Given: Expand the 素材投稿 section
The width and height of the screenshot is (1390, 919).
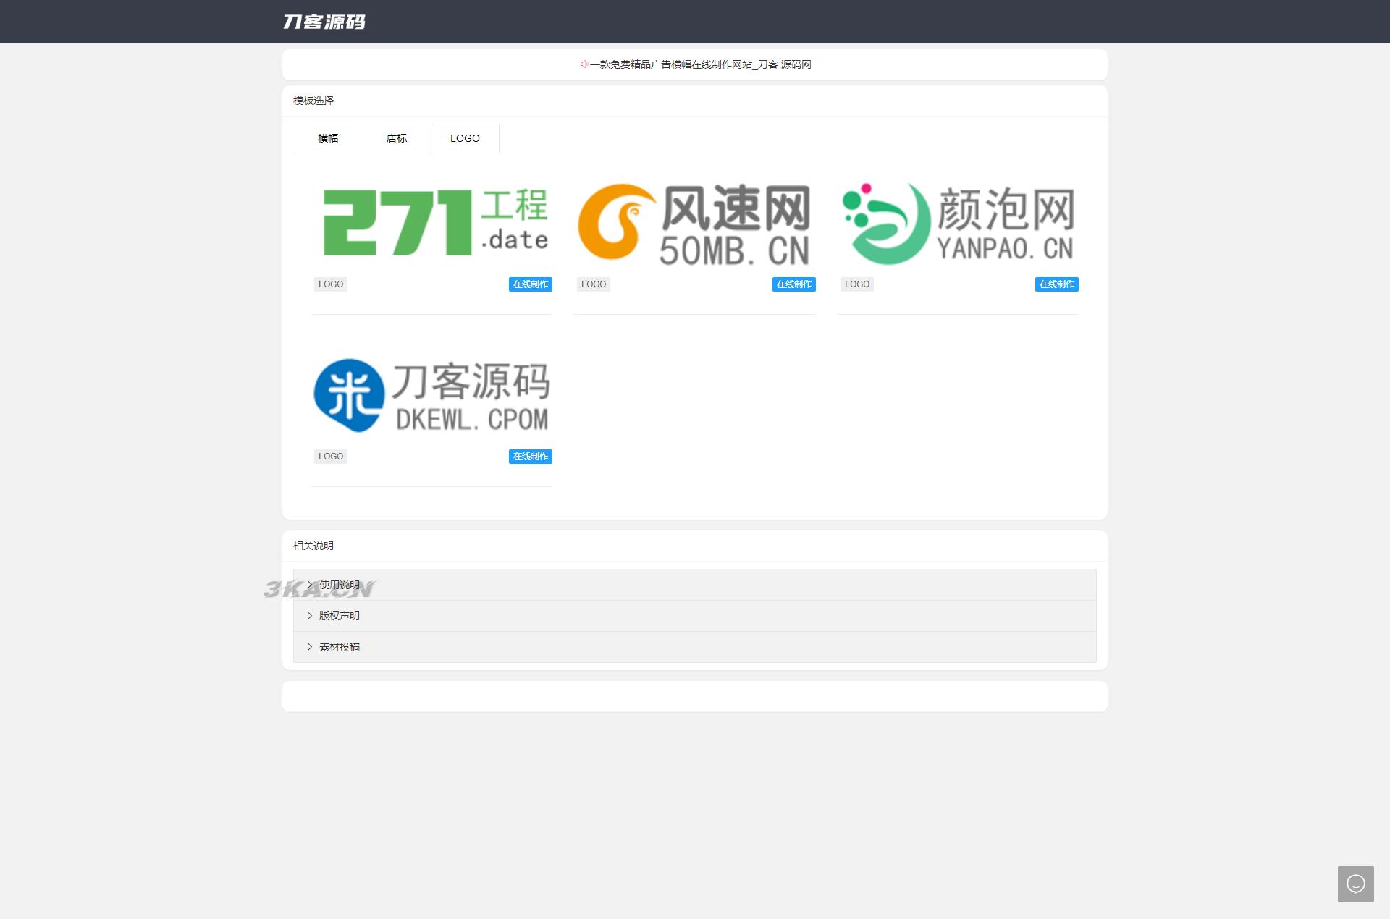Looking at the screenshot, I should pos(339,647).
